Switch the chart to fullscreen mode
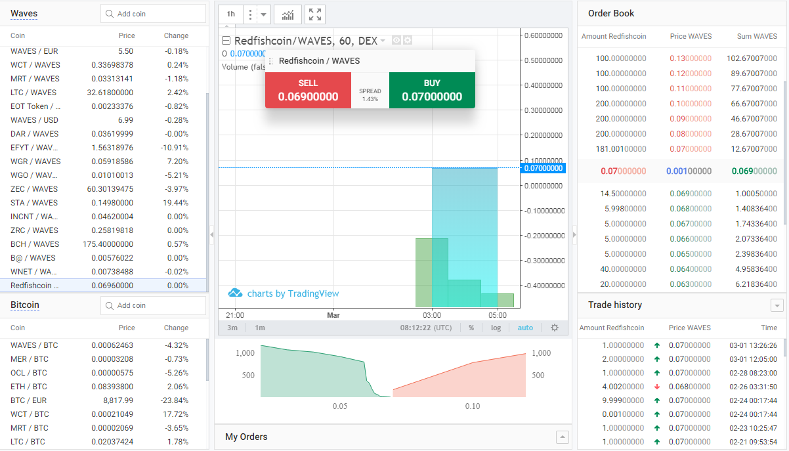 (315, 14)
